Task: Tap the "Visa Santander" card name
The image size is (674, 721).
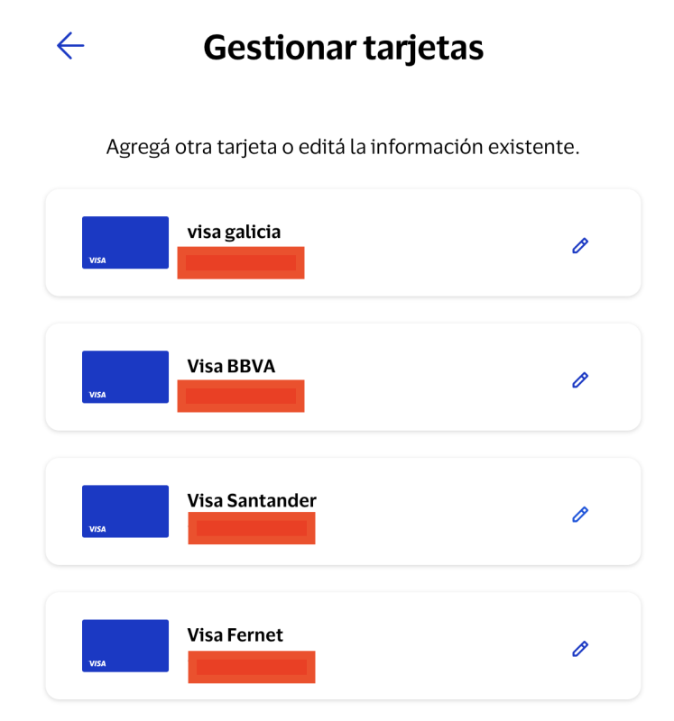Action: 252,500
